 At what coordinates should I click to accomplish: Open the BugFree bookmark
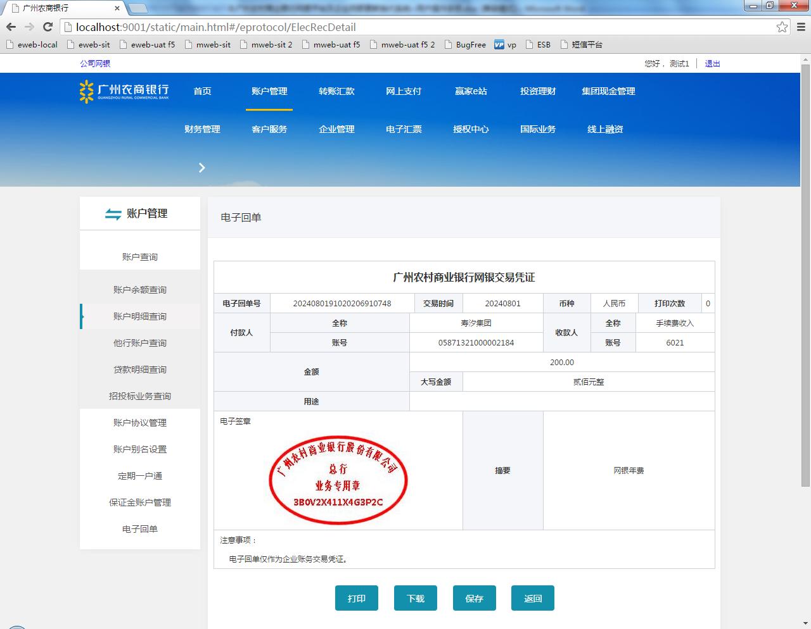[465, 44]
